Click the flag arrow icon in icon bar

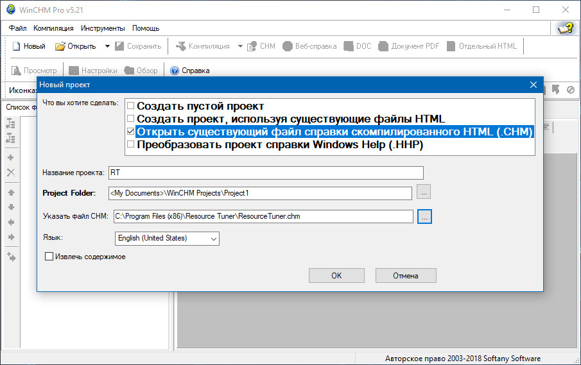coord(555,90)
